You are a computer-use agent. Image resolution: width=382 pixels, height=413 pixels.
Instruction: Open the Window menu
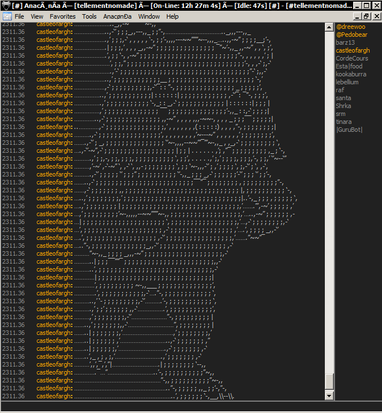(x=149, y=16)
